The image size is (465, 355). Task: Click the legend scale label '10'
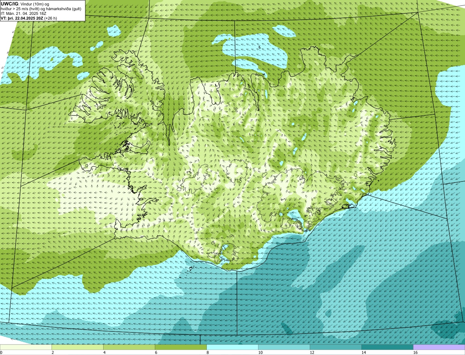260,352
